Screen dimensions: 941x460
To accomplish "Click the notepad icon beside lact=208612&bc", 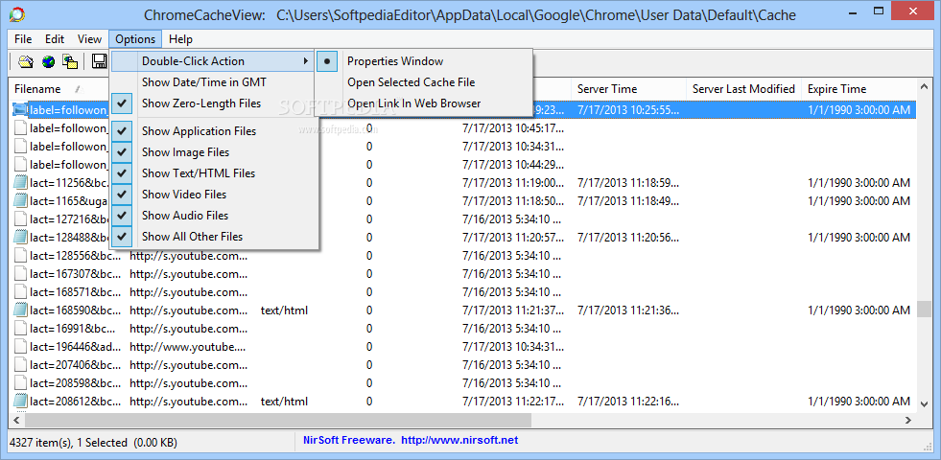I will (x=20, y=401).
